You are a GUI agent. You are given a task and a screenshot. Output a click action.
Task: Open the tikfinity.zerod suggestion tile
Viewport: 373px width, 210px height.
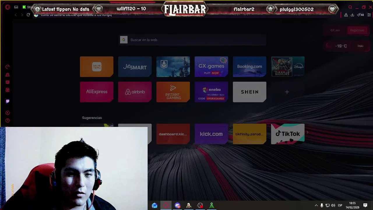249,134
